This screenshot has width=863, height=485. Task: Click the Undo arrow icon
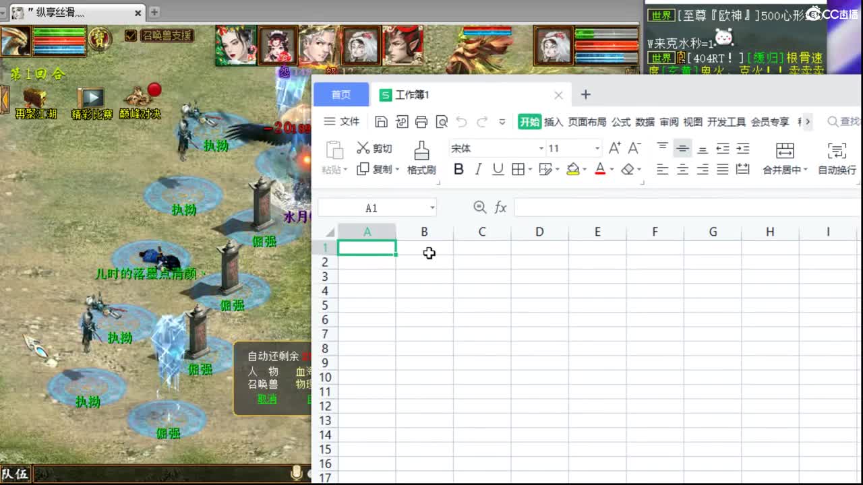(462, 122)
